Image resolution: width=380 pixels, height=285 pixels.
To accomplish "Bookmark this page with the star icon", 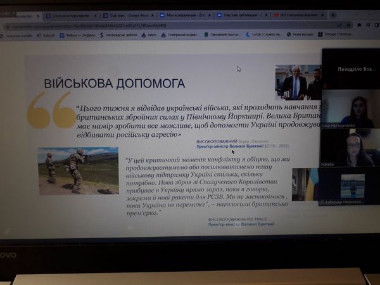I will pyautogui.click(x=348, y=25).
